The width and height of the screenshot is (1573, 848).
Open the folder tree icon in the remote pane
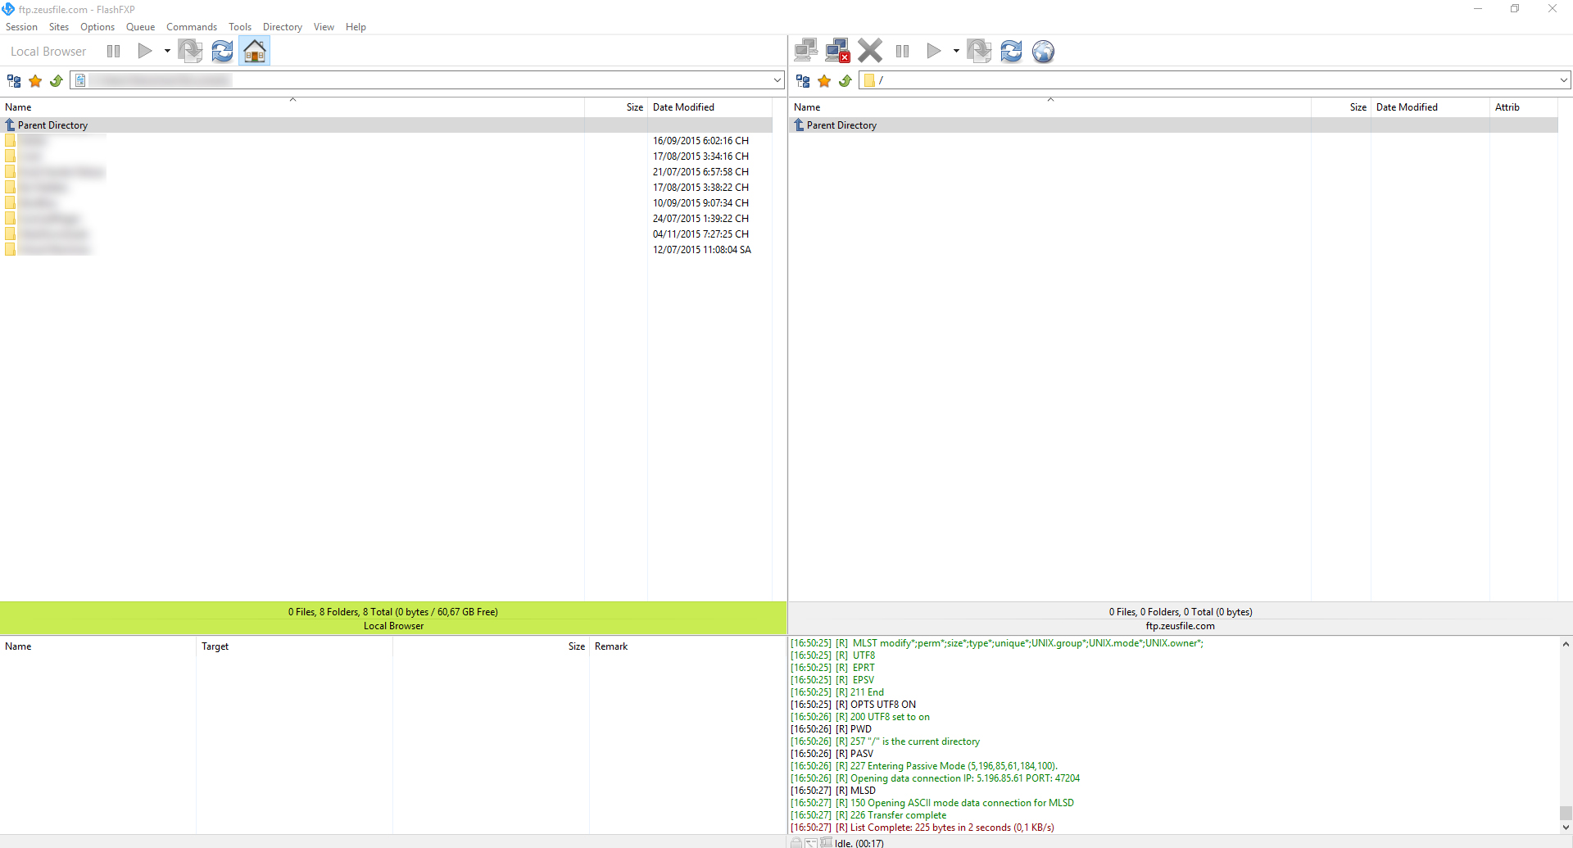click(x=803, y=80)
